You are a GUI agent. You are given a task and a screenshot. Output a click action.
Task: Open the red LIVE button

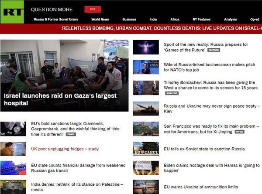tap(93, 9)
